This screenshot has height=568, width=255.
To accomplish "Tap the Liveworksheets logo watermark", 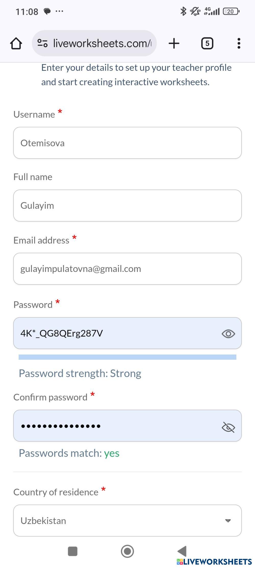I will pos(214,562).
